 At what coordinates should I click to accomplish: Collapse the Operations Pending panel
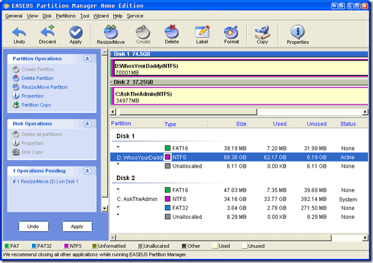click(x=88, y=170)
